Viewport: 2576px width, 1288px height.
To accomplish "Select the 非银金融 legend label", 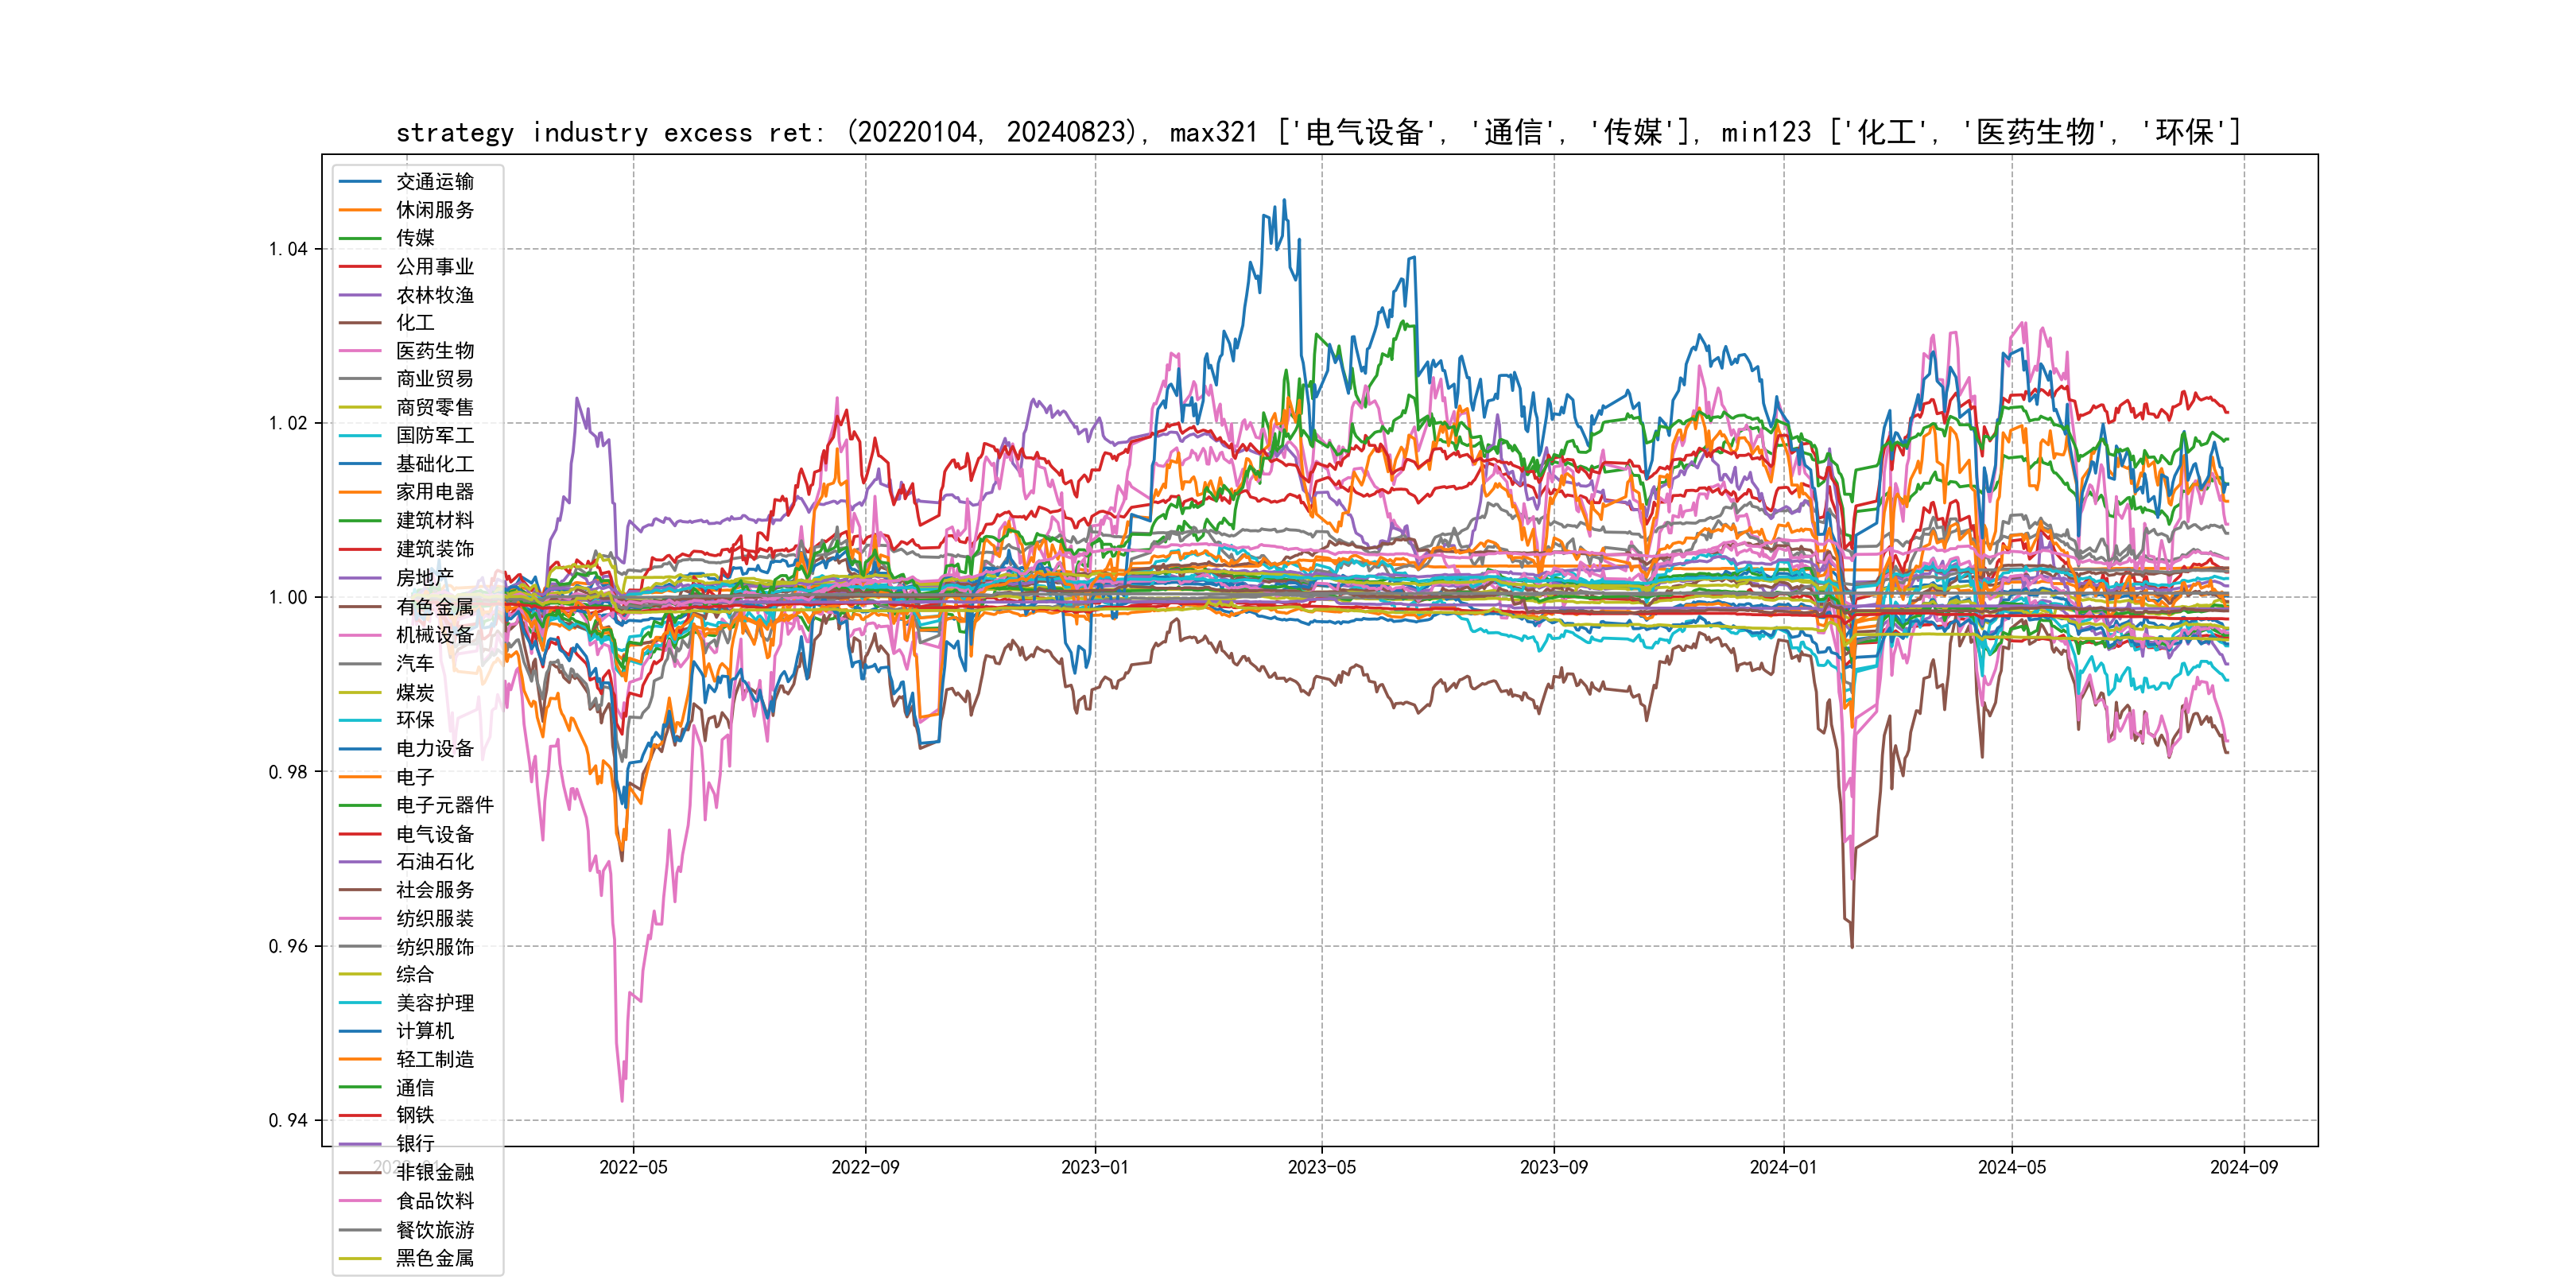I will click(x=434, y=1172).
